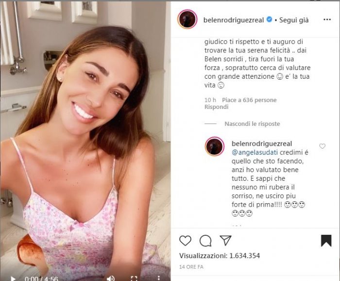Click the reply author's avatar

(x=215, y=146)
